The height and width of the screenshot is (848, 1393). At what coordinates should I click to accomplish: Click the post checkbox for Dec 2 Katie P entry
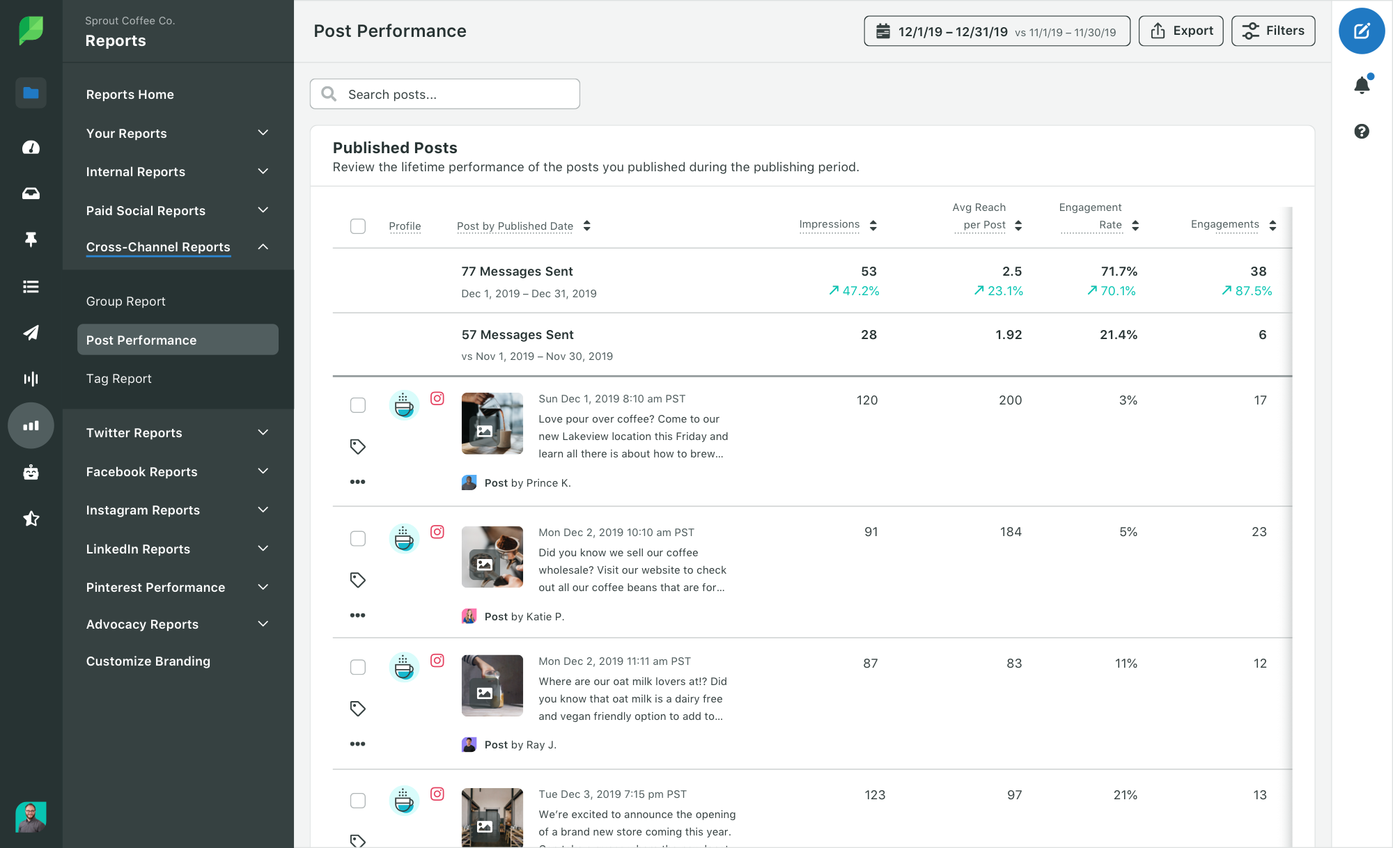357,536
